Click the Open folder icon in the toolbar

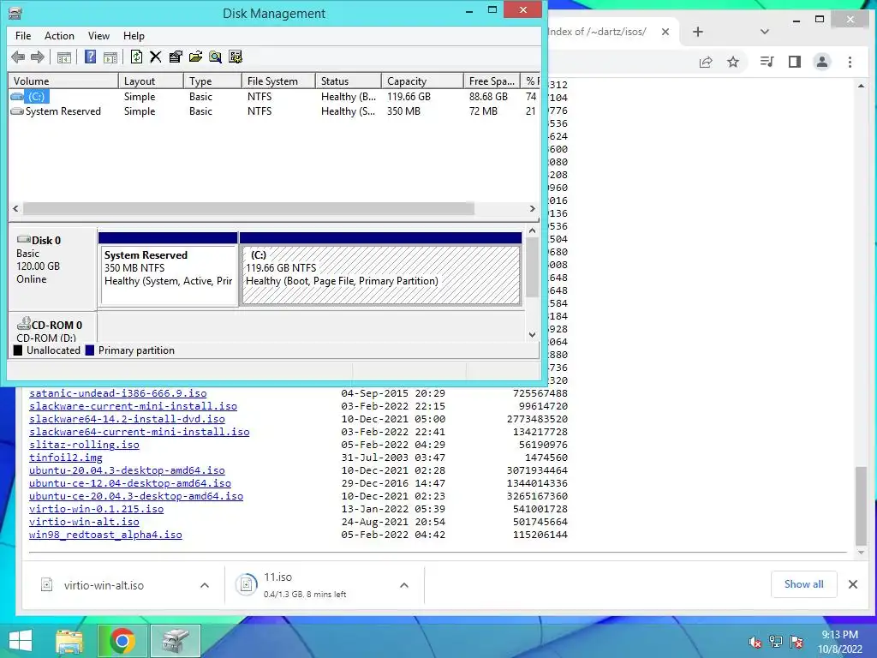point(195,57)
